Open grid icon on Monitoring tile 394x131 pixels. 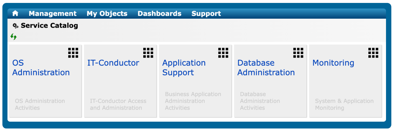373,53
